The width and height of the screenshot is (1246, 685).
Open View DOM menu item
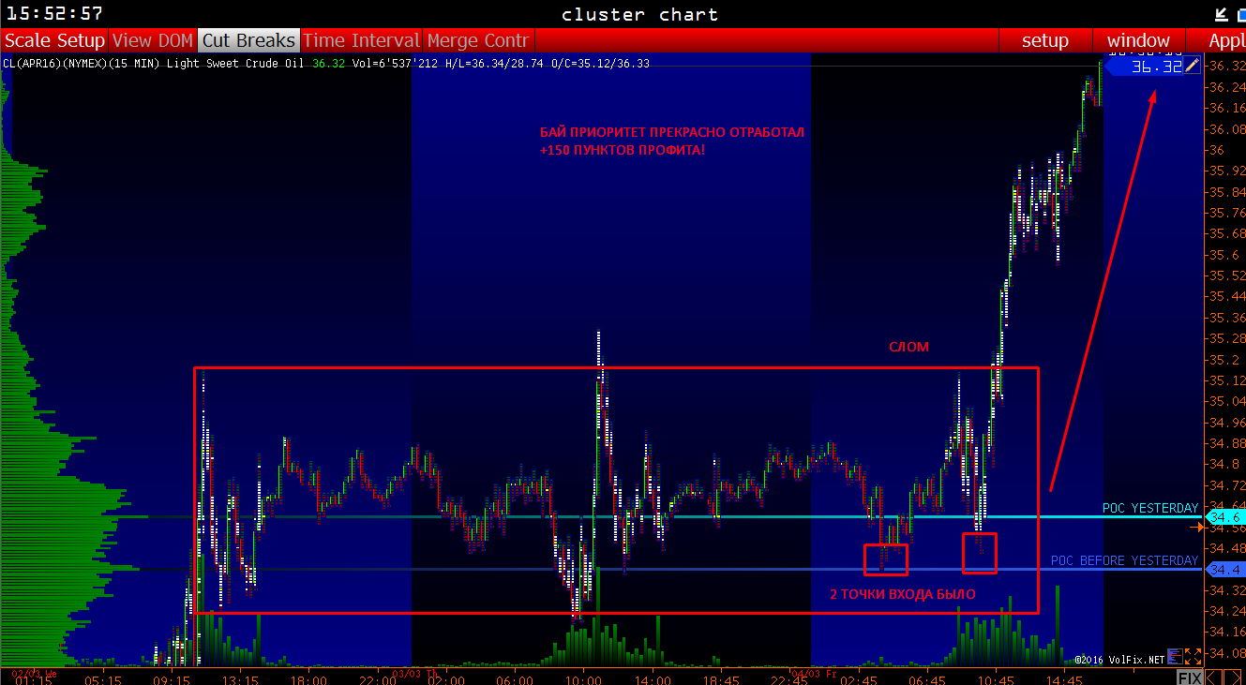[x=153, y=40]
